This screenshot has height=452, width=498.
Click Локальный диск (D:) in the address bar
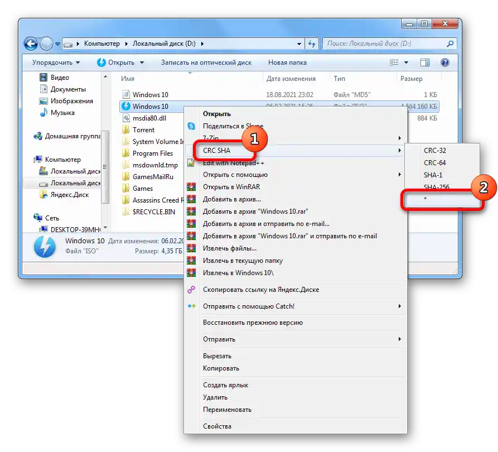(x=164, y=44)
